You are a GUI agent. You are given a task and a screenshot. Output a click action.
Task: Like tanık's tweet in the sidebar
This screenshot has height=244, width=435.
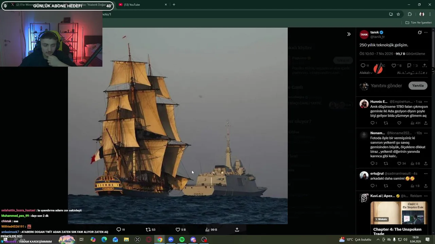[x=394, y=65]
